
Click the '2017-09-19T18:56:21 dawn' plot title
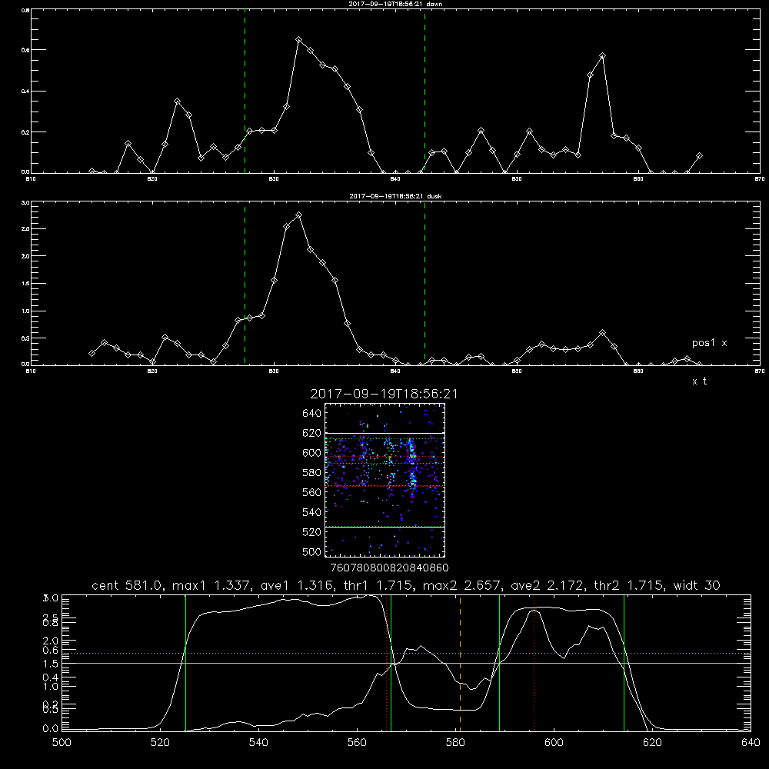point(395,4)
